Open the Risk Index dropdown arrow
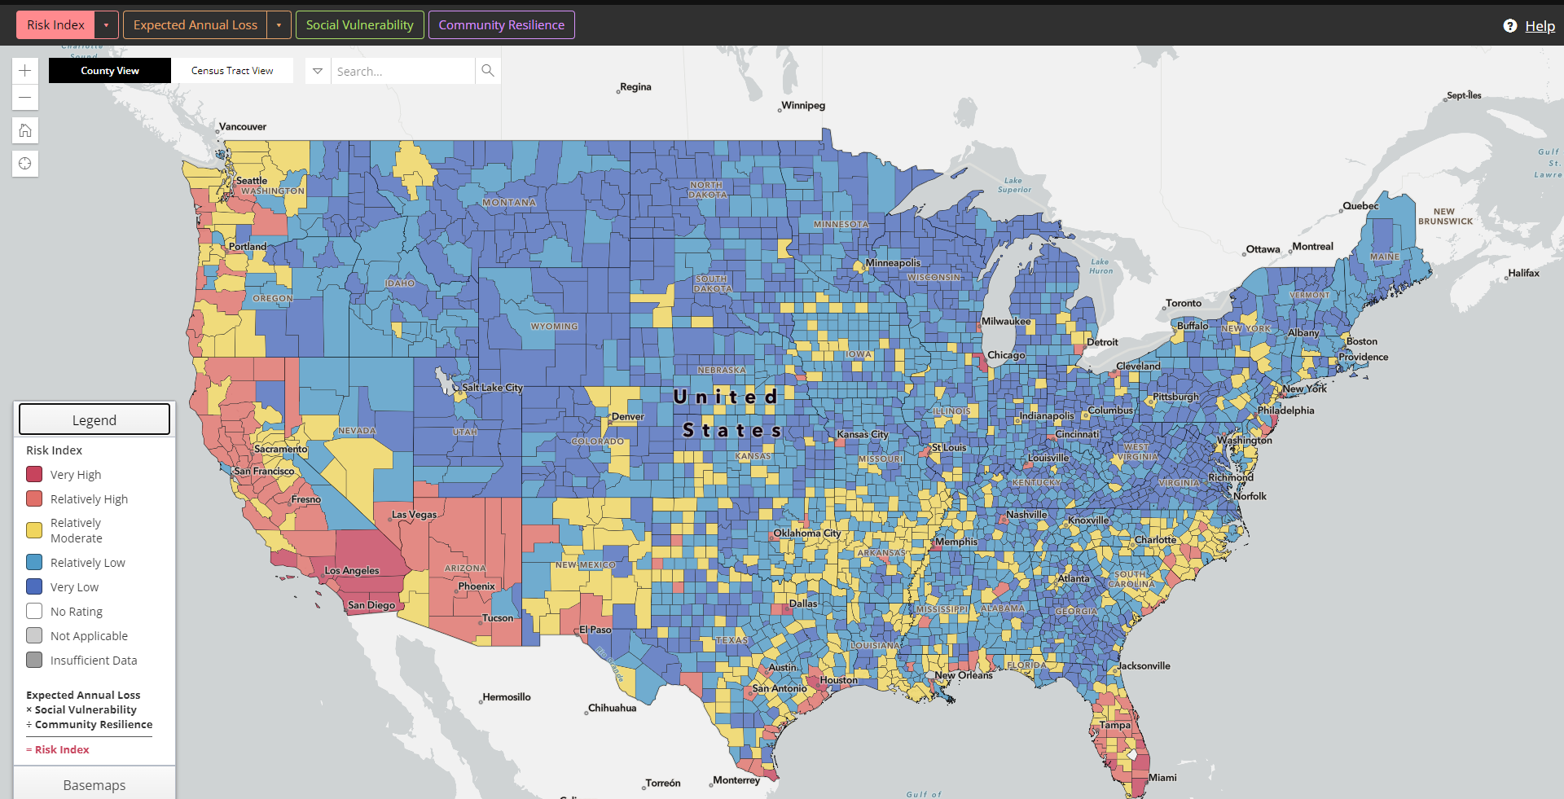The width and height of the screenshot is (1564, 799). 106,24
